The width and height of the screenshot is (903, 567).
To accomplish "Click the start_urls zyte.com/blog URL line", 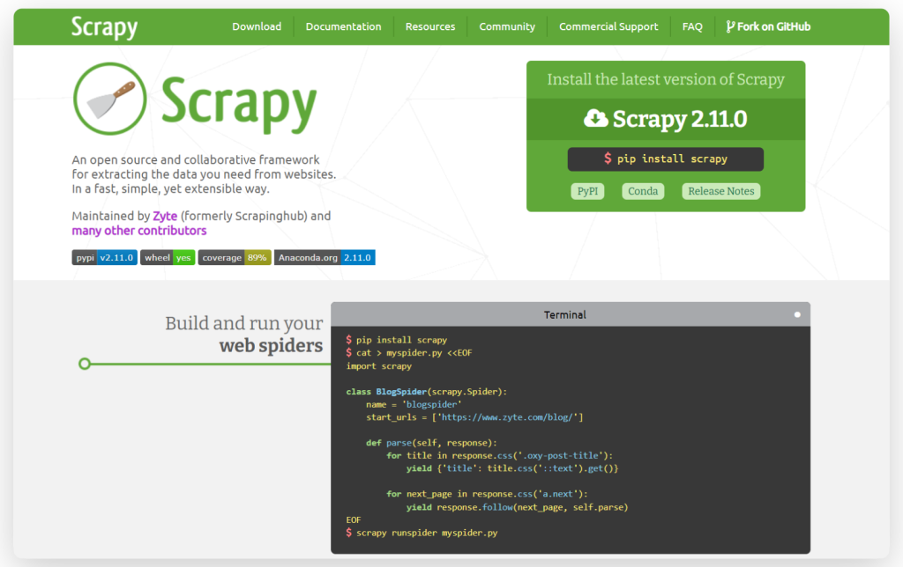I will tap(474, 417).
